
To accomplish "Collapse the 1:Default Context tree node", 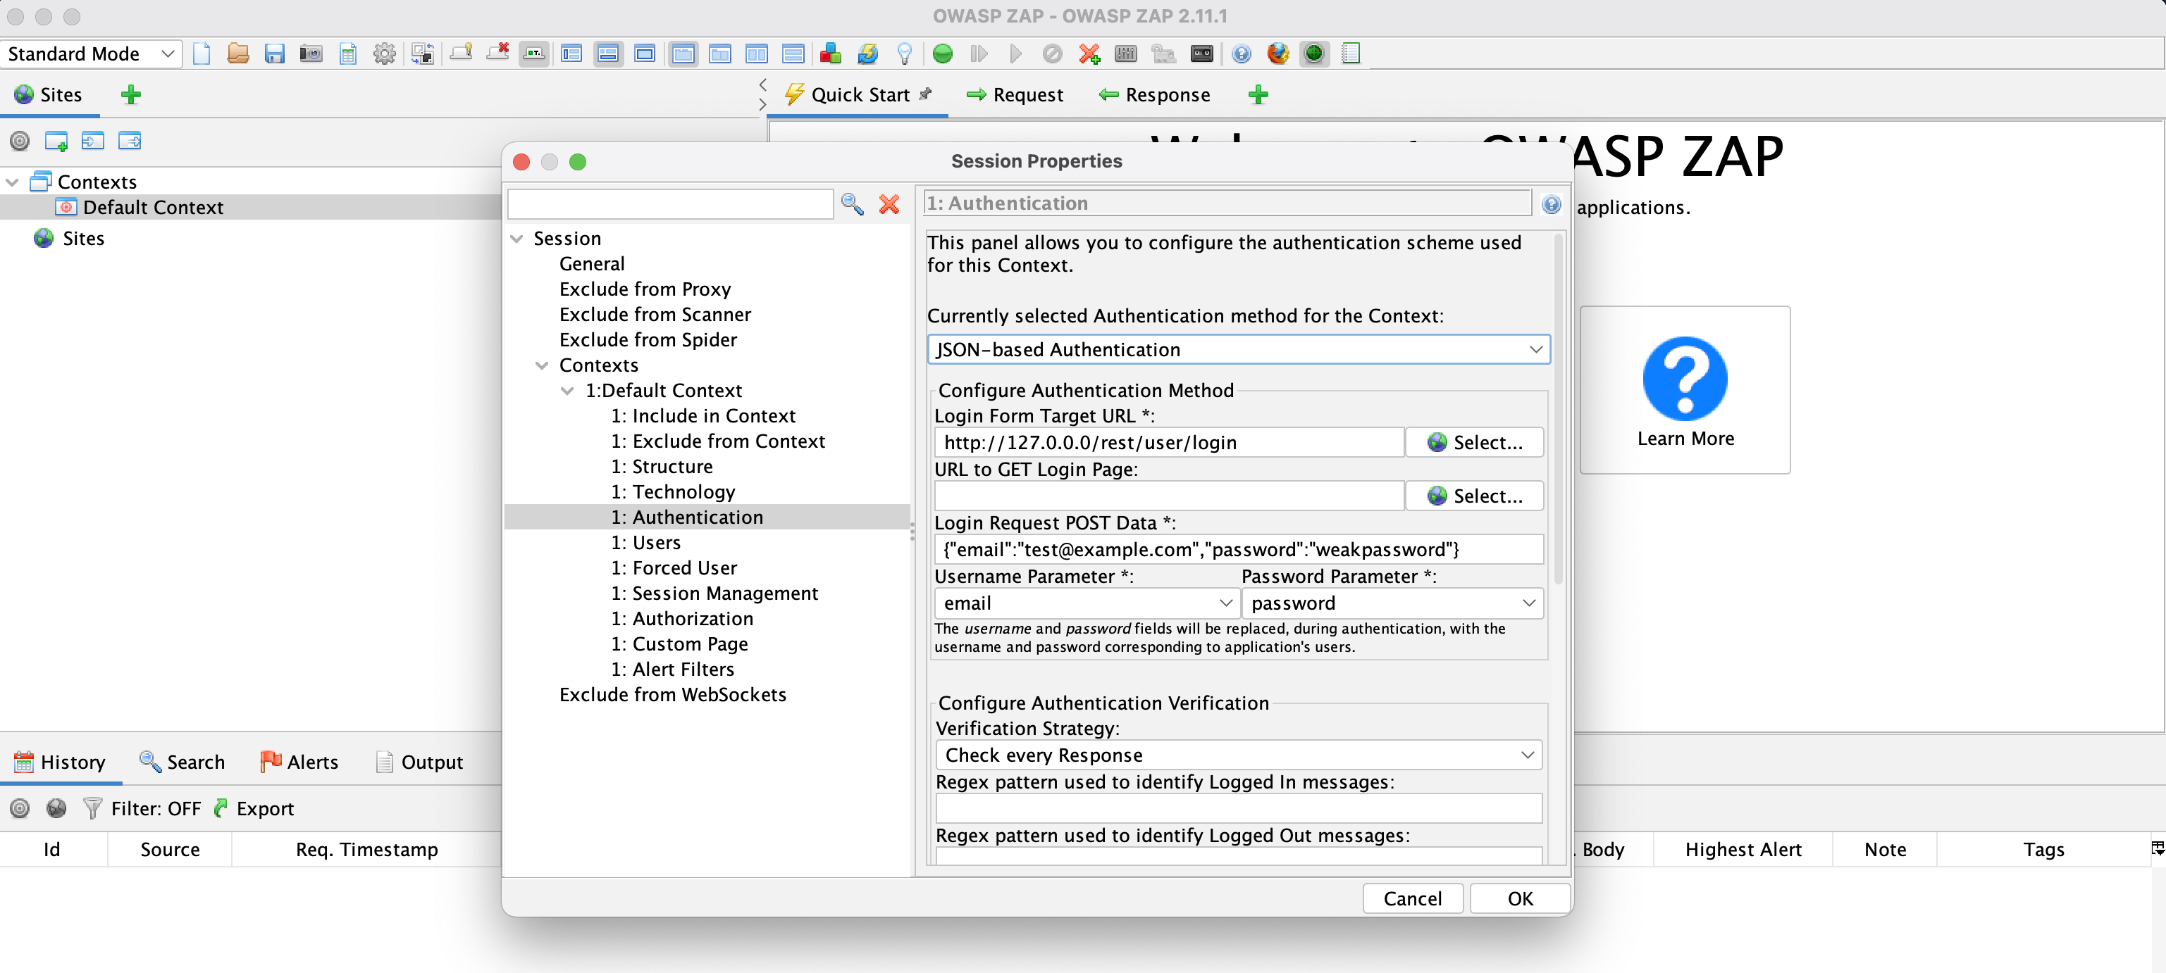I will click(567, 391).
